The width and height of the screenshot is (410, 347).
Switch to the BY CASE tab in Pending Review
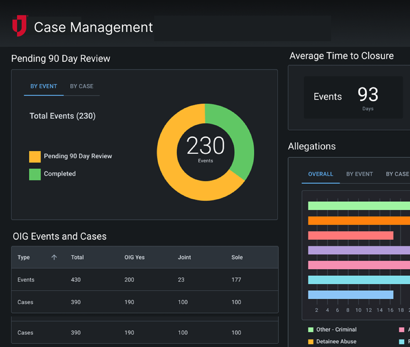point(82,86)
